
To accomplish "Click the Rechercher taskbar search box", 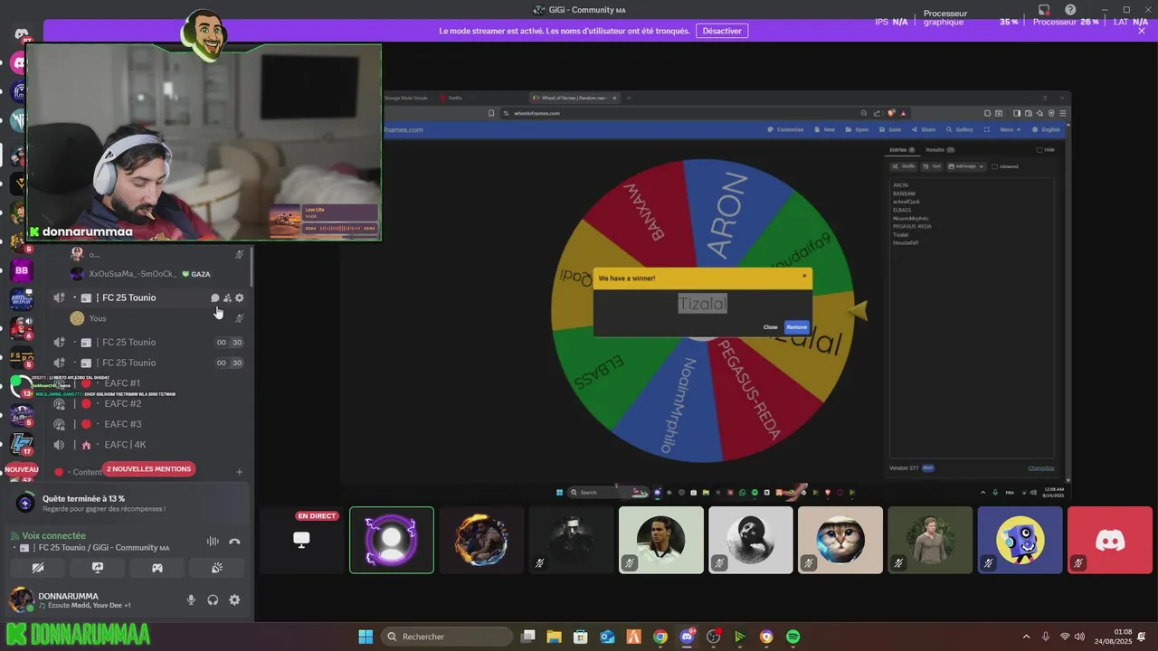I will pyautogui.click(x=447, y=637).
